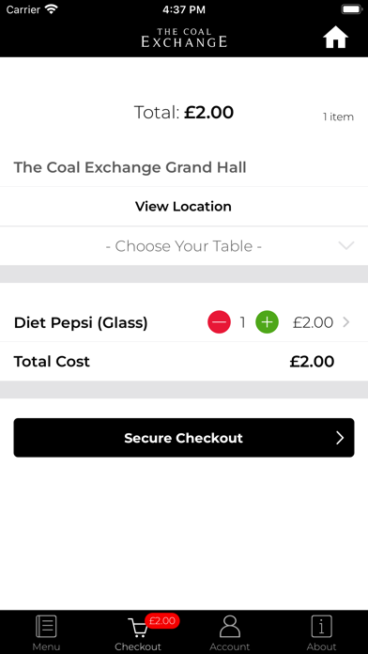Click the Choose Your Table chevron arrow
The height and width of the screenshot is (654, 368).
346,245
